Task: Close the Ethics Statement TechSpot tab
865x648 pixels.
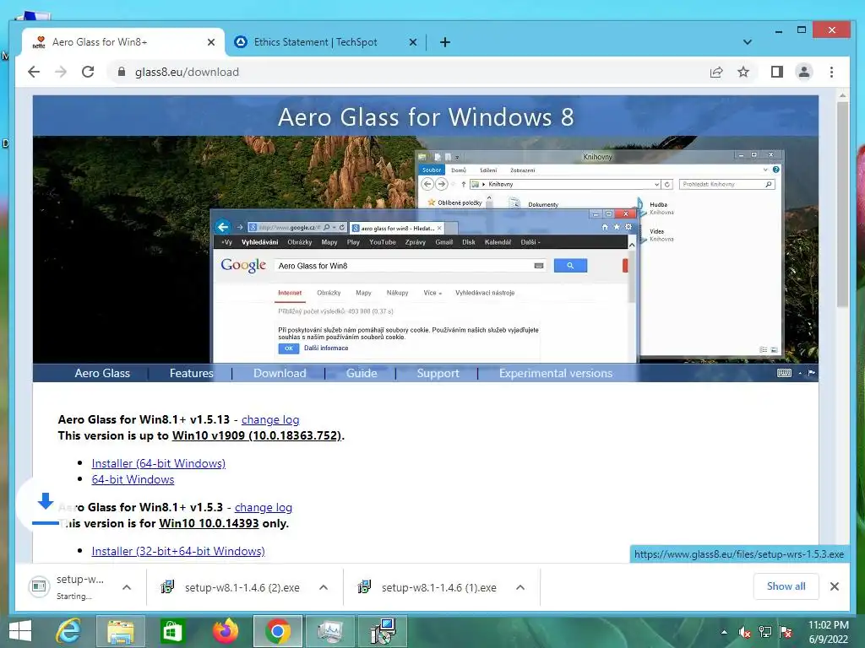Action: point(412,42)
